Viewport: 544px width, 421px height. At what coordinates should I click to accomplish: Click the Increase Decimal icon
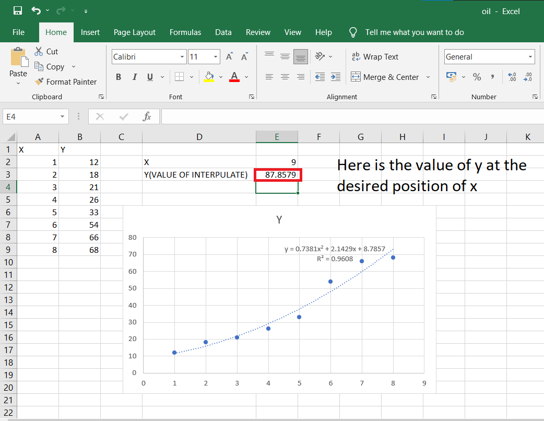pyautogui.click(x=512, y=77)
